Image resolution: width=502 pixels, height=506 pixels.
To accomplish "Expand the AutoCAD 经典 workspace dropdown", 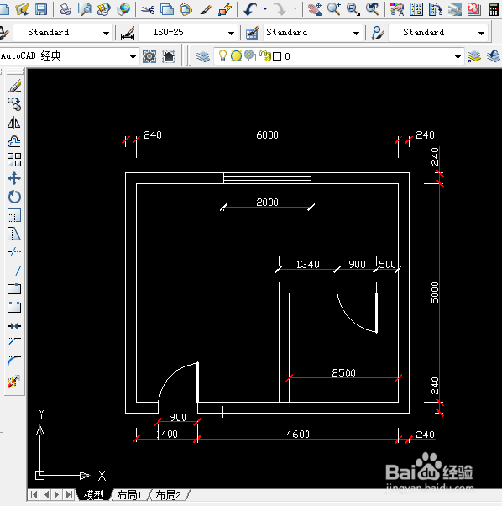I will click(133, 57).
